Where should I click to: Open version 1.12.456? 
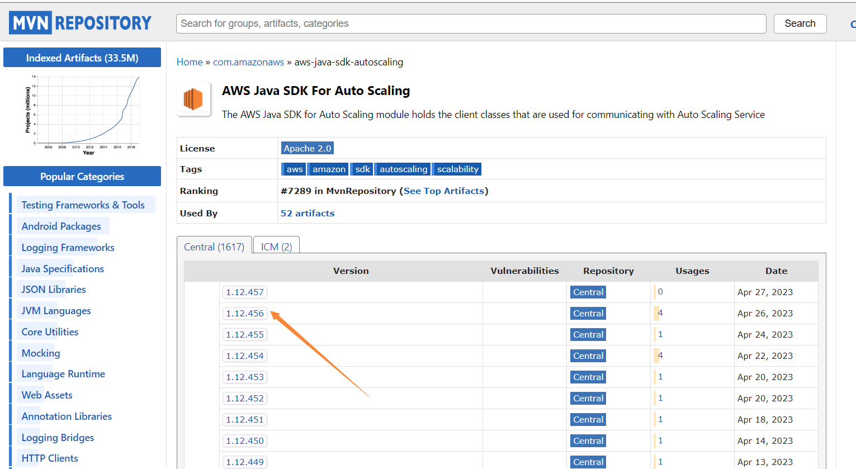pyautogui.click(x=245, y=314)
